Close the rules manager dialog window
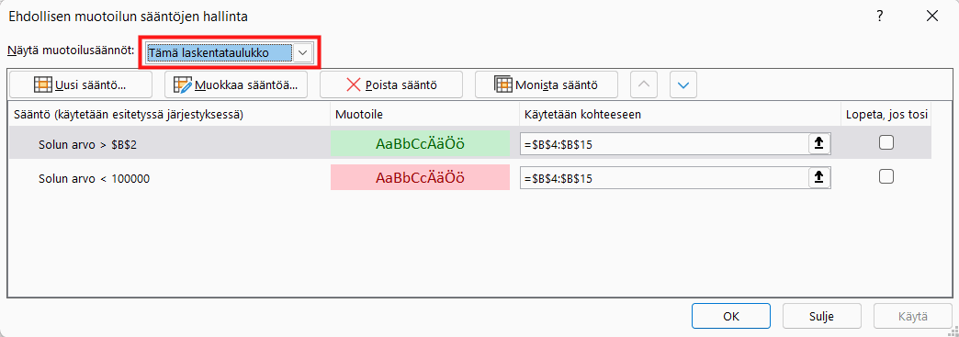This screenshot has height=337, width=959. tap(932, 17)
